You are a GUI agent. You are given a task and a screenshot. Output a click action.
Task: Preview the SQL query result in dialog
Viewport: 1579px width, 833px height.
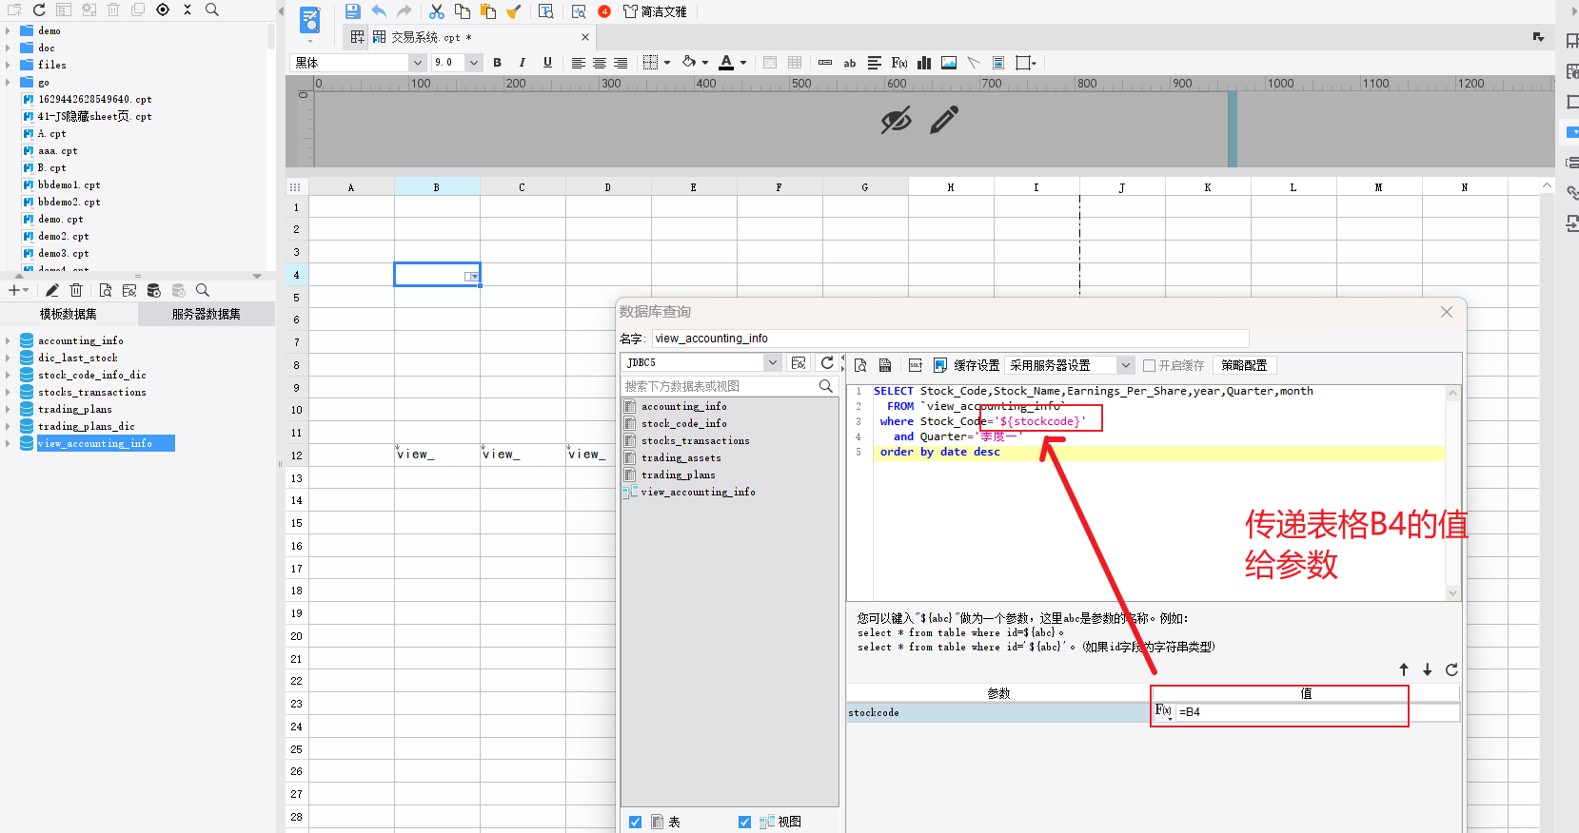tap(860, 365)
